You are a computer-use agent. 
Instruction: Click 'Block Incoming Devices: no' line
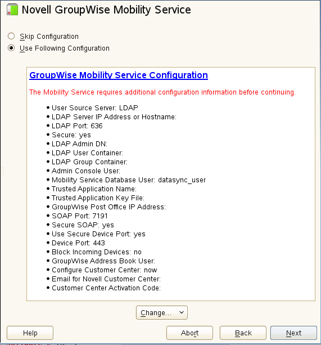click(97, 252)
